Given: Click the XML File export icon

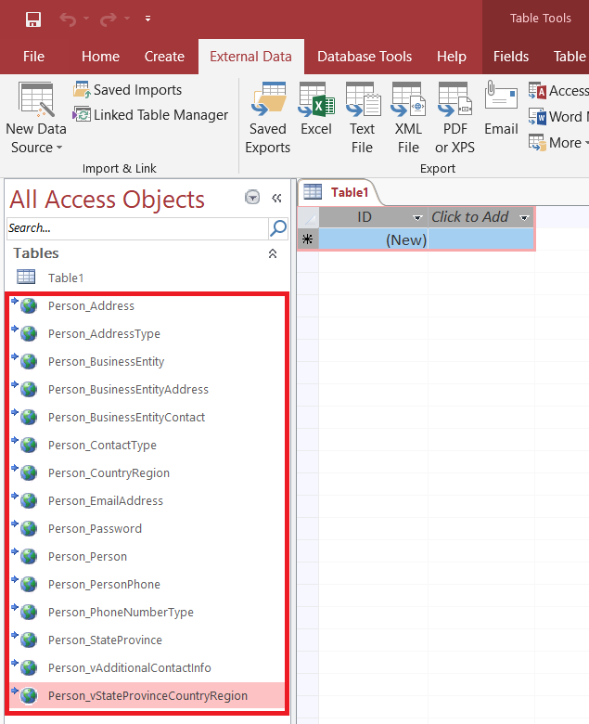Looking at the screenshot, I should 408,117.
